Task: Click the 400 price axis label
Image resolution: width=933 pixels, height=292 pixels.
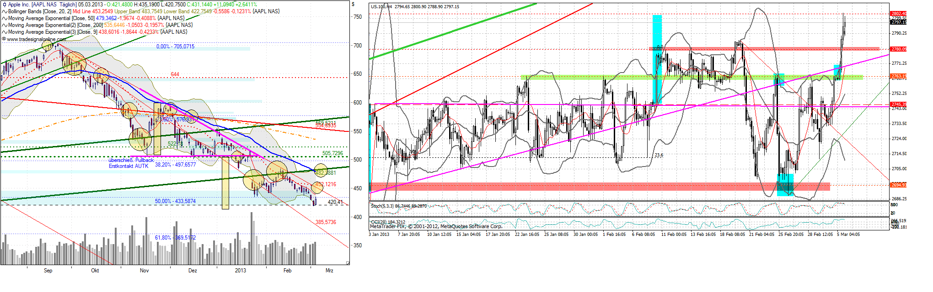Action: 357,217
